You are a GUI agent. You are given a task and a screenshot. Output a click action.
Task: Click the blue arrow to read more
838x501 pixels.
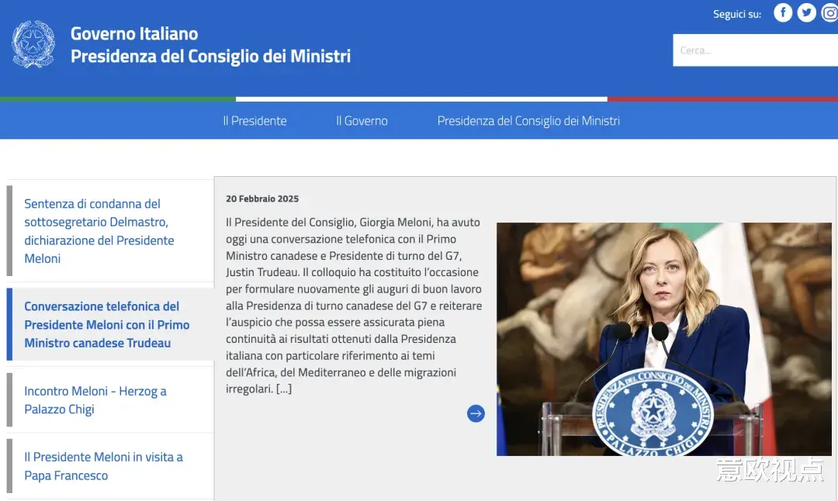pyautogui.click(x=476, y=413)
